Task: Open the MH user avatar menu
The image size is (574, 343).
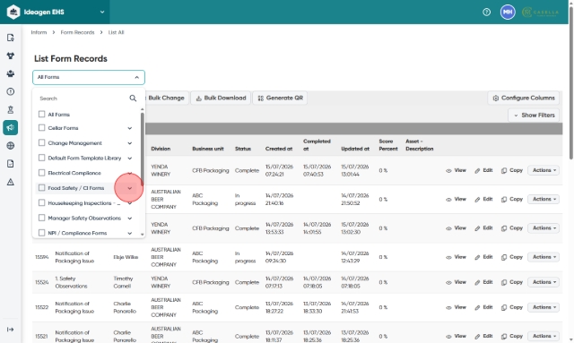Action: pos(508,12)
